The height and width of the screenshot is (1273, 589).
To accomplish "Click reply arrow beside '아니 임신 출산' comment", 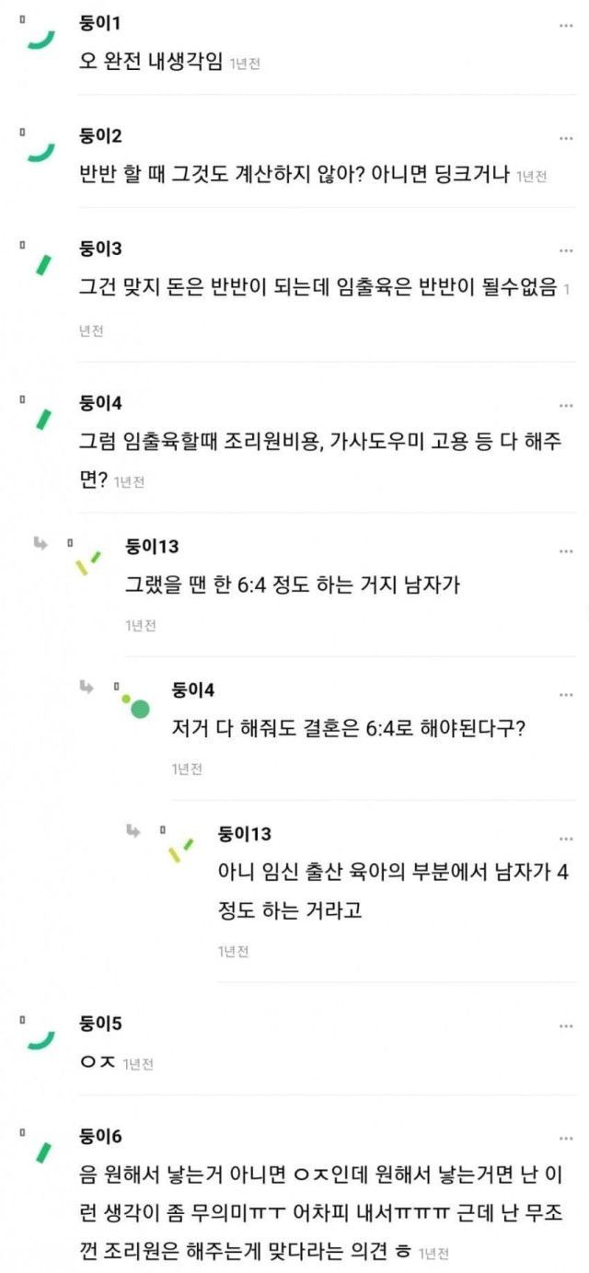I will 133,830.
